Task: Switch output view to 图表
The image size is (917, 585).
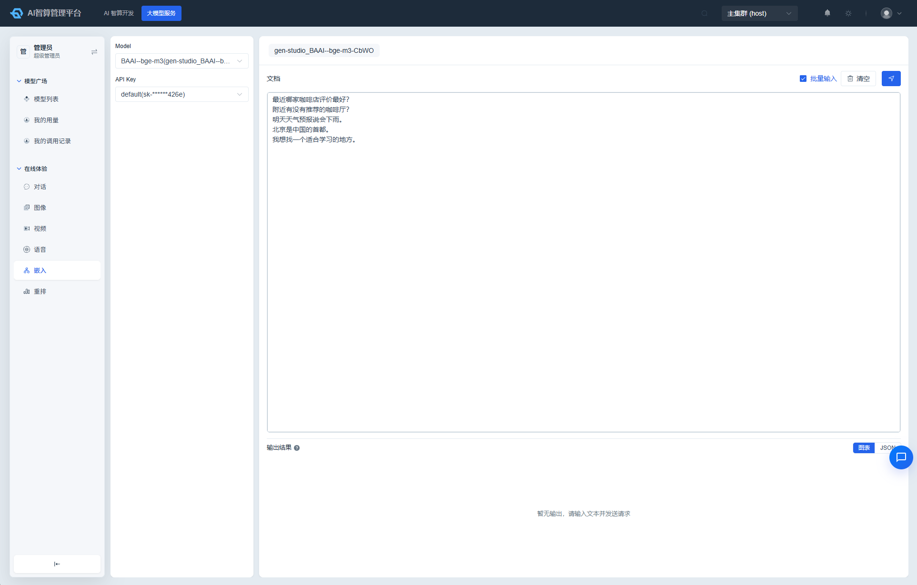Action: tap(864, 448)
